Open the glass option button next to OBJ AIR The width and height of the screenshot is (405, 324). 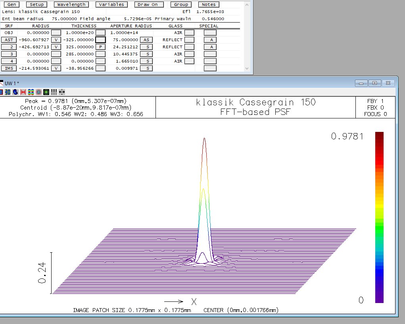click(x=189, y=33)
